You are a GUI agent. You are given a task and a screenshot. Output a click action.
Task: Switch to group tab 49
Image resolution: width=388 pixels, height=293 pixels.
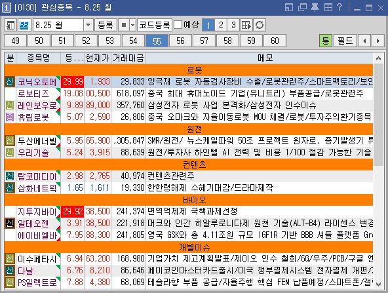pos(15,41)
